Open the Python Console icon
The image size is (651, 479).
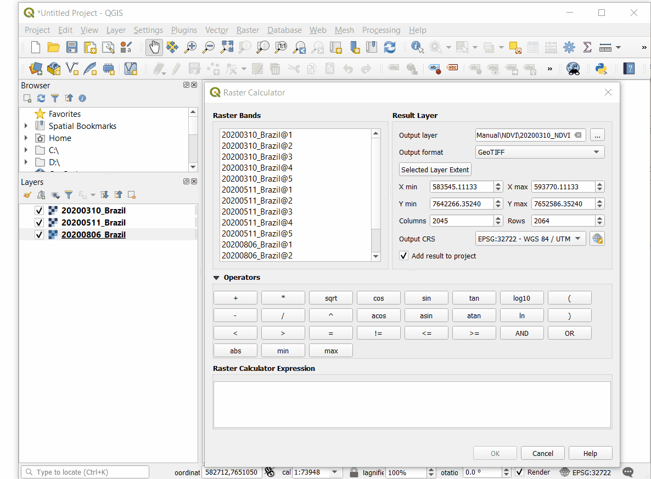tap(601, 69)
